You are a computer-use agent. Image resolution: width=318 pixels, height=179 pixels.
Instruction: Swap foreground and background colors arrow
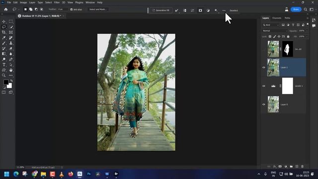[x=11, y=81]
